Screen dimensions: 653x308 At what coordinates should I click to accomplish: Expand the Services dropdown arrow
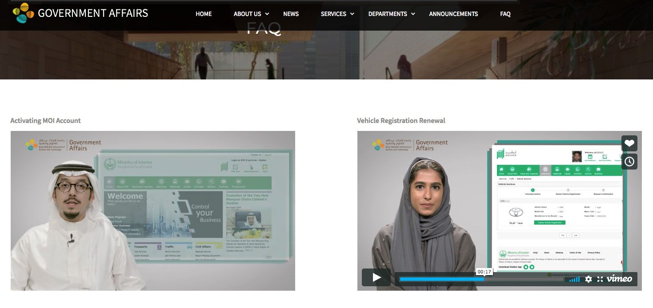pos(352,14)
